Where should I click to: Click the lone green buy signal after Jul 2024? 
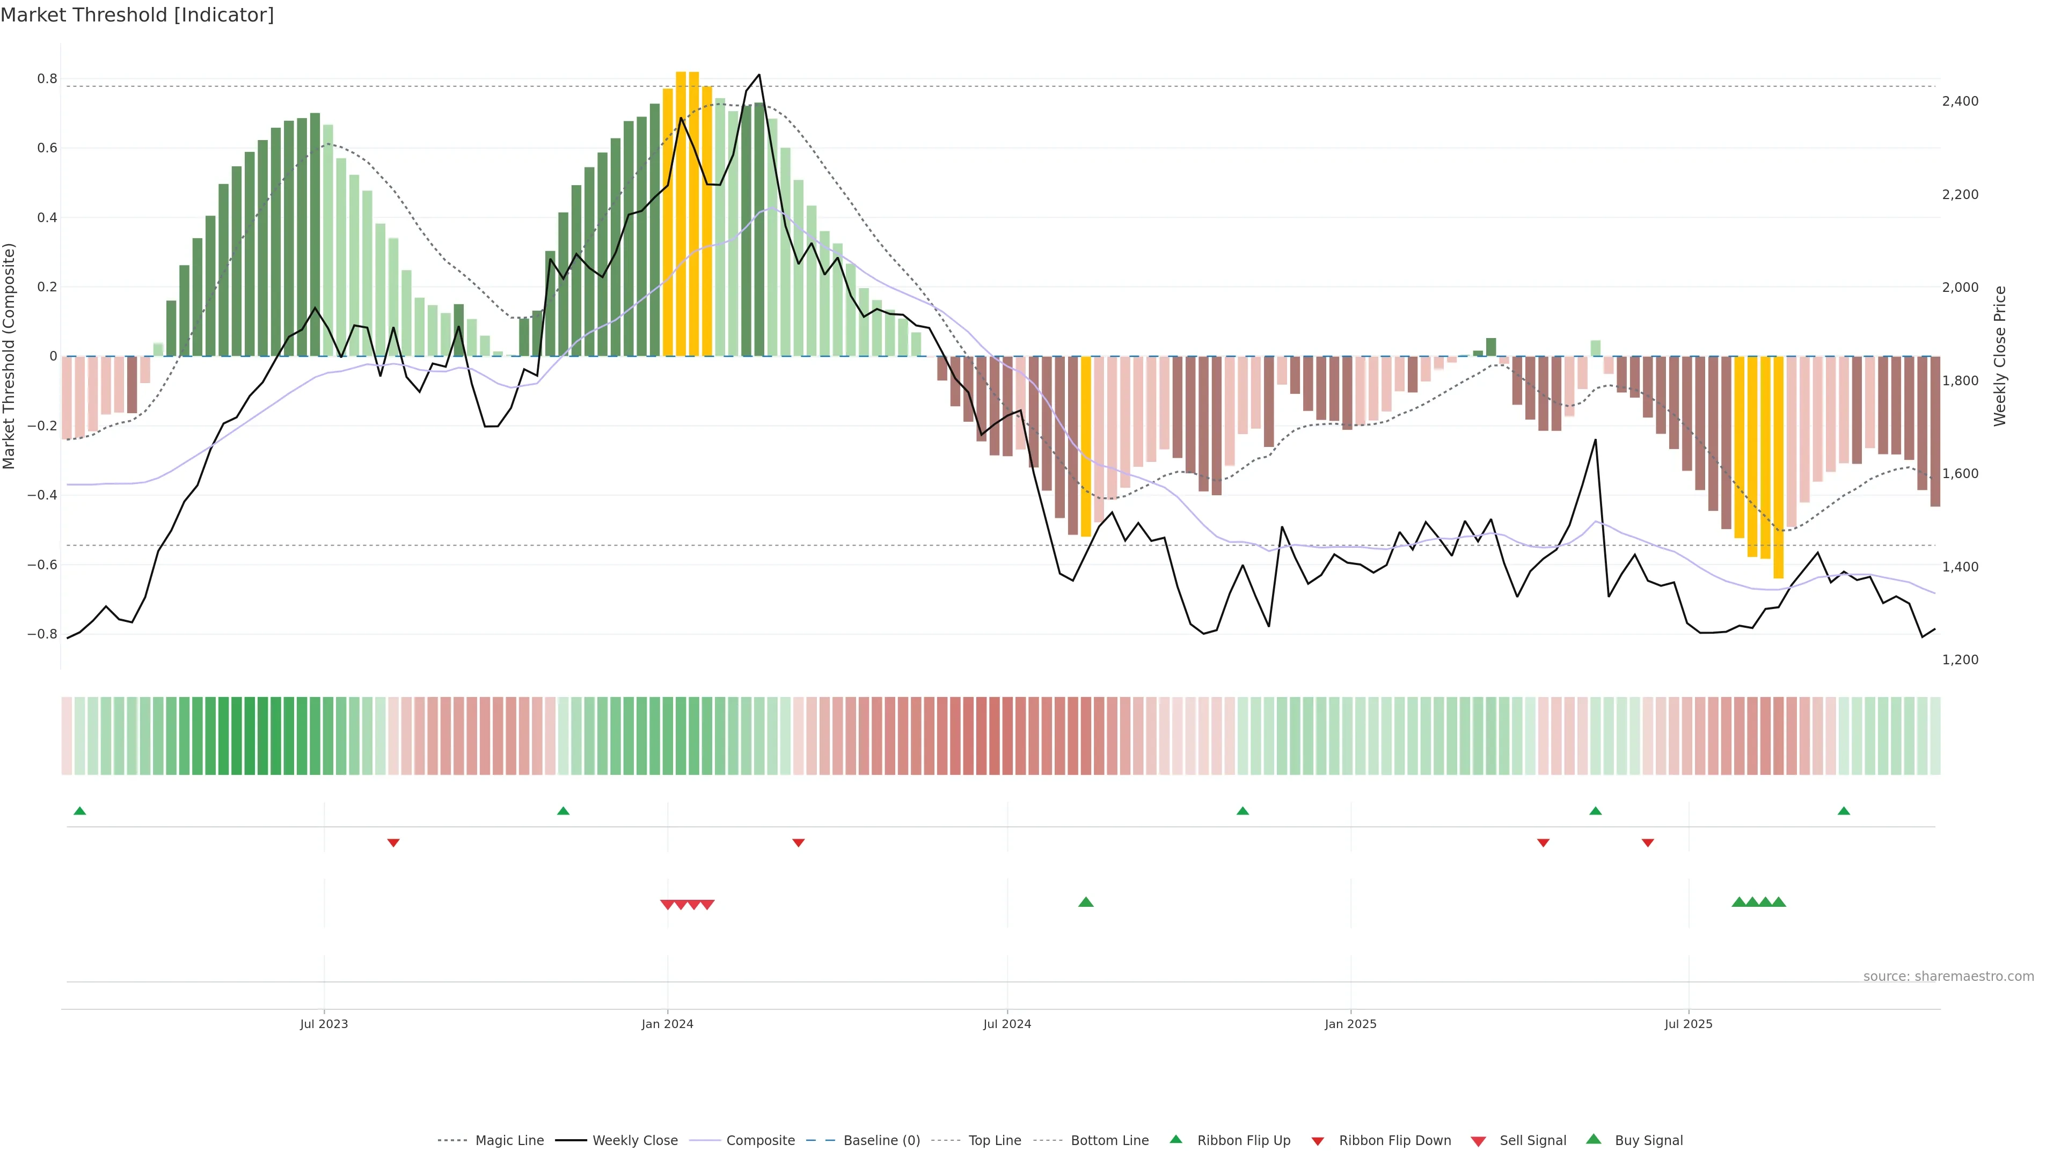(1086, 902)
